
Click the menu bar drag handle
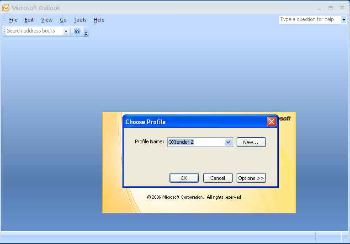click(4, 20)
